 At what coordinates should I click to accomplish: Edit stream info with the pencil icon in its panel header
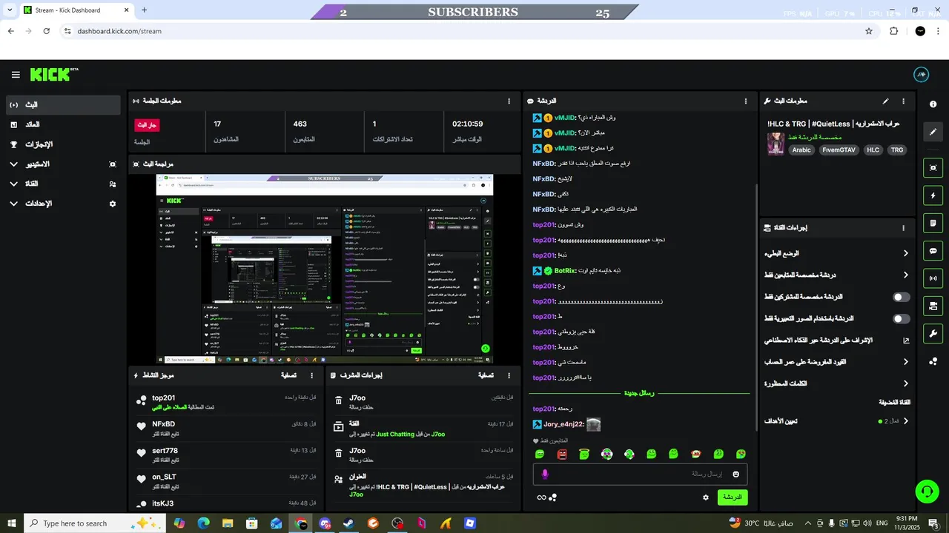point(885,101)
